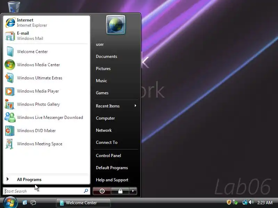This screenshot has height=208, width=278.
Task: Open volume speaker tray icon
Action: click(x=251, y=202)
